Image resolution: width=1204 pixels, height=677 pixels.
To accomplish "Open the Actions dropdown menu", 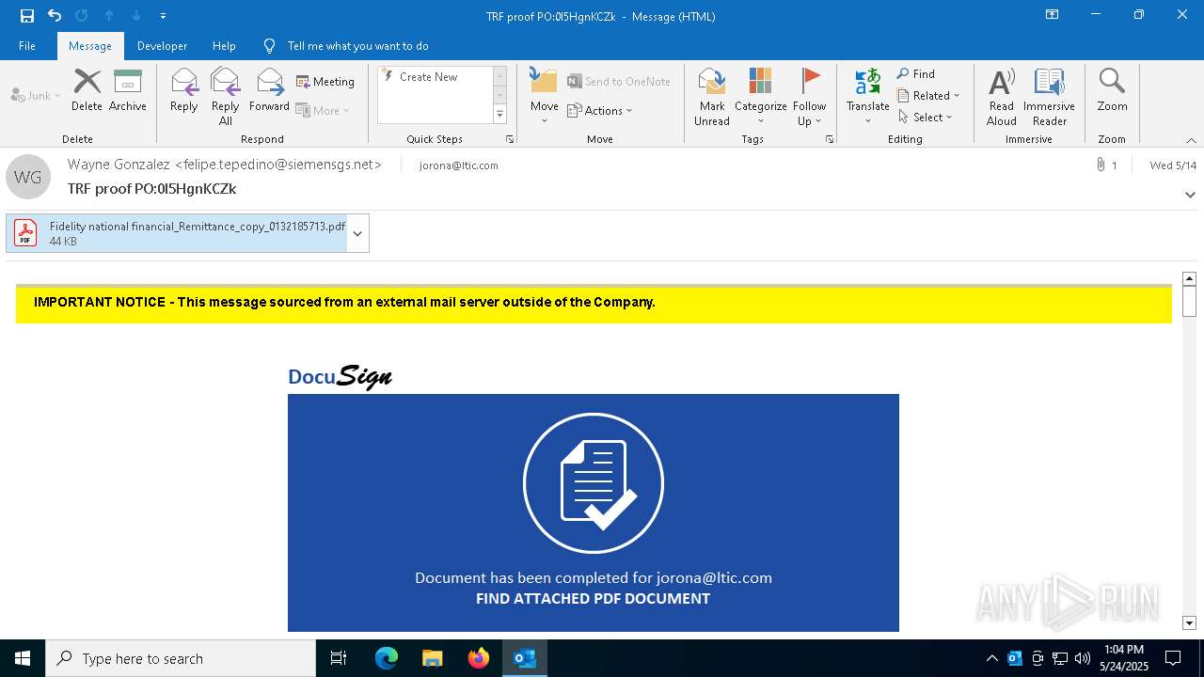I will (600, 110).
